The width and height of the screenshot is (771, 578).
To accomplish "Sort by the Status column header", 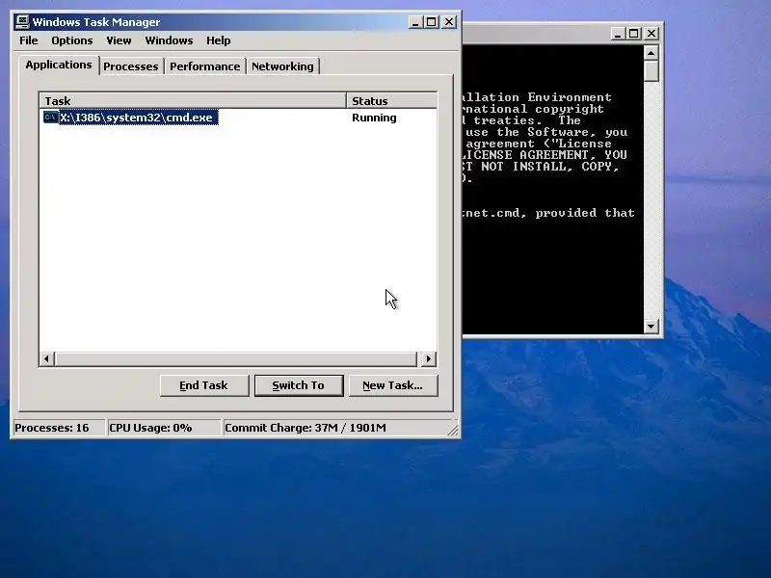I will [392, 101].
